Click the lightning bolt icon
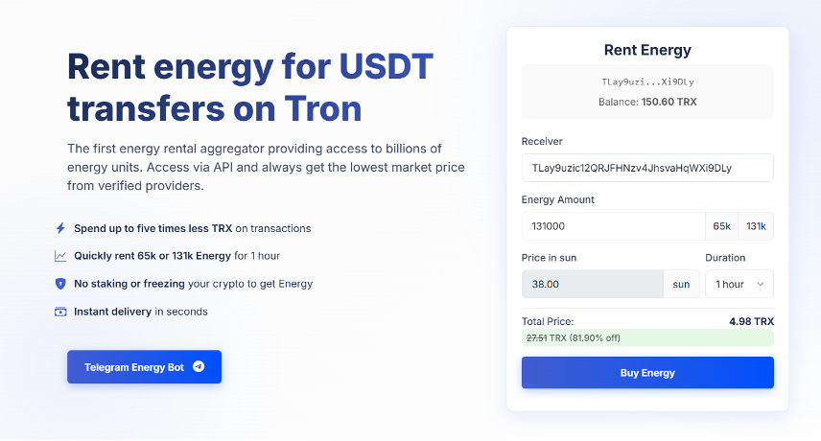Screen dimensions: 821x441 60,228
